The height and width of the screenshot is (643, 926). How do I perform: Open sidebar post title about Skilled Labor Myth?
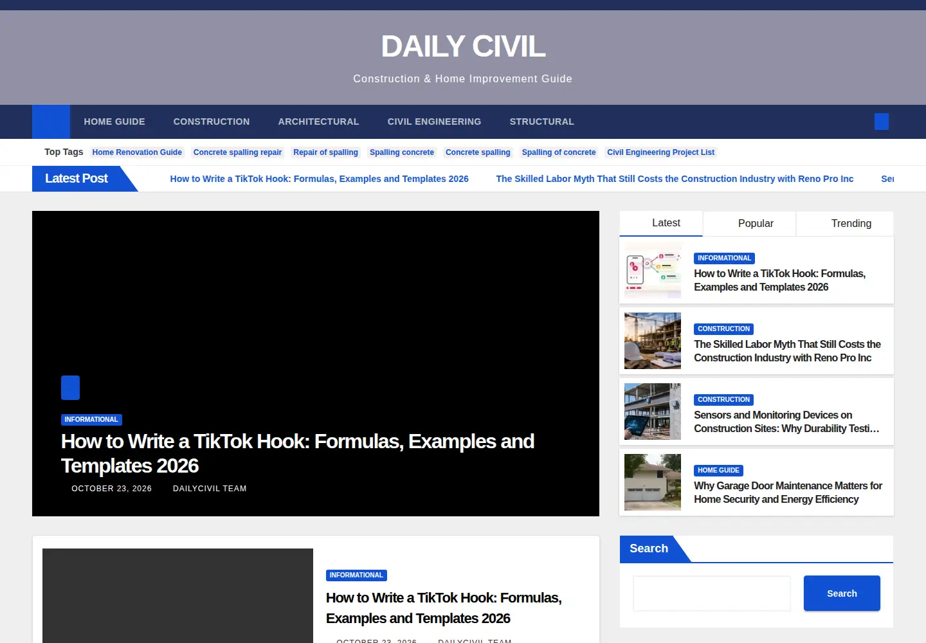click(787, 351)
